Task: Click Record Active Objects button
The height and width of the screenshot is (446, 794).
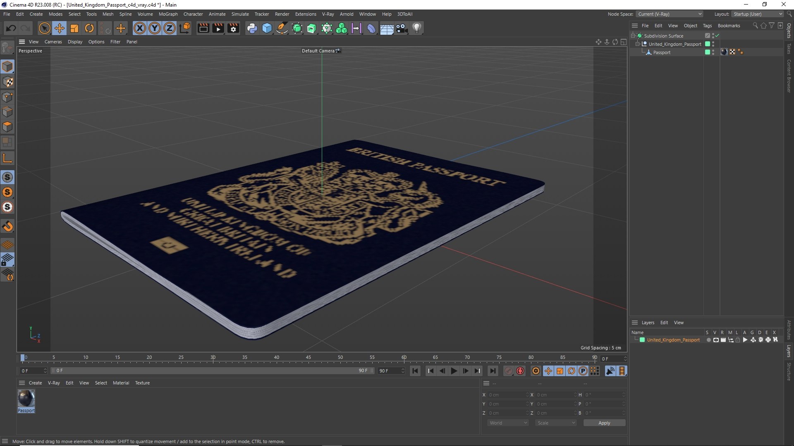Action: point(509,371)
